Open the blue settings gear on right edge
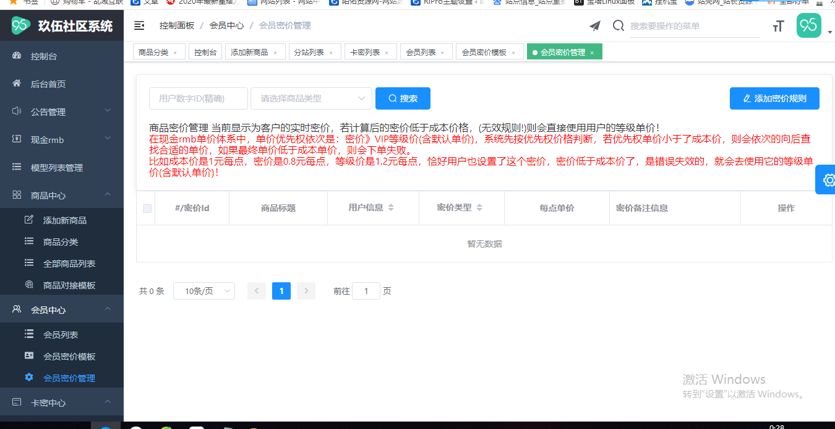This screenshot has width=835, height=429. 827,180
